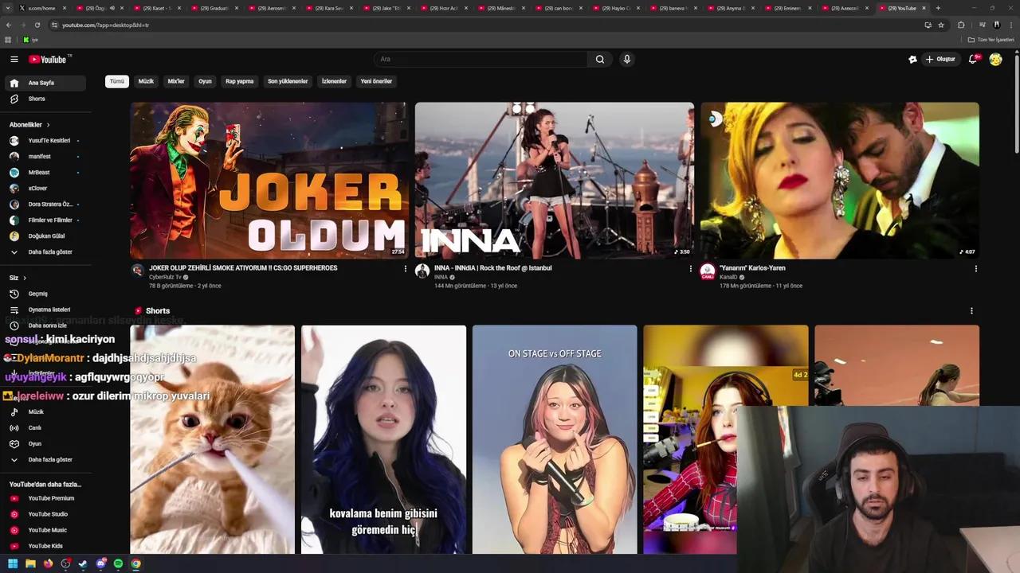The image size is (1020, 573).
Task: Select the Yeni öneriler filter chip
Action: pyautogui.click(x=376, y=81)
